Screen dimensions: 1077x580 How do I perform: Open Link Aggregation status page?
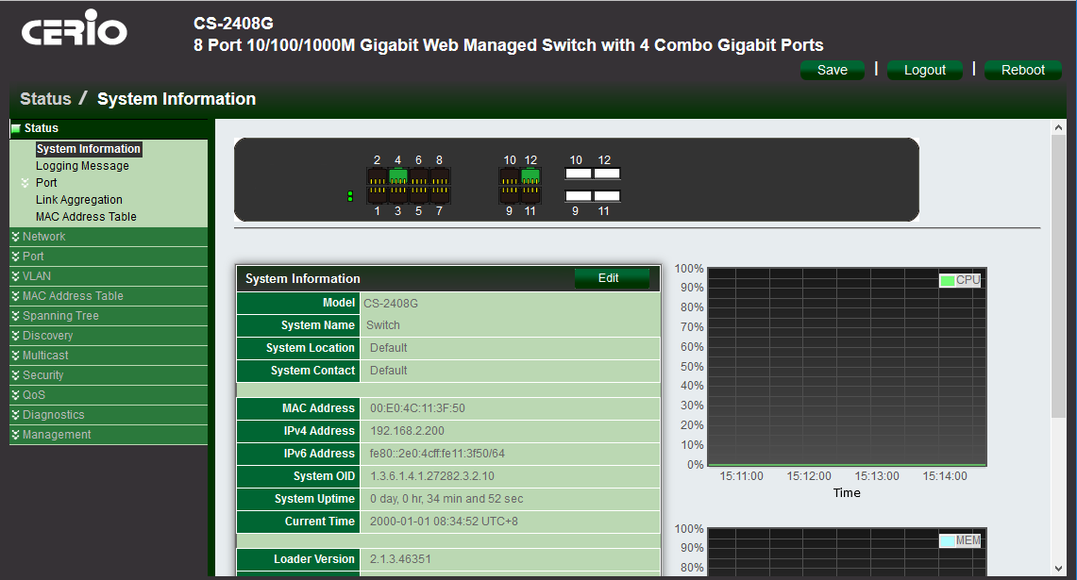point(79,200)
